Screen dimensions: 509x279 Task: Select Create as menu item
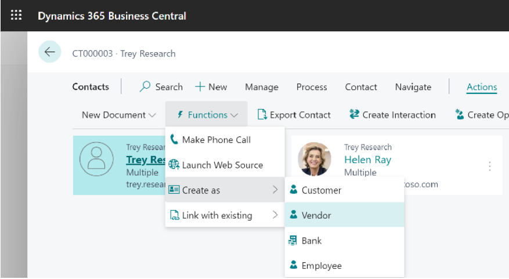[225, 190]
